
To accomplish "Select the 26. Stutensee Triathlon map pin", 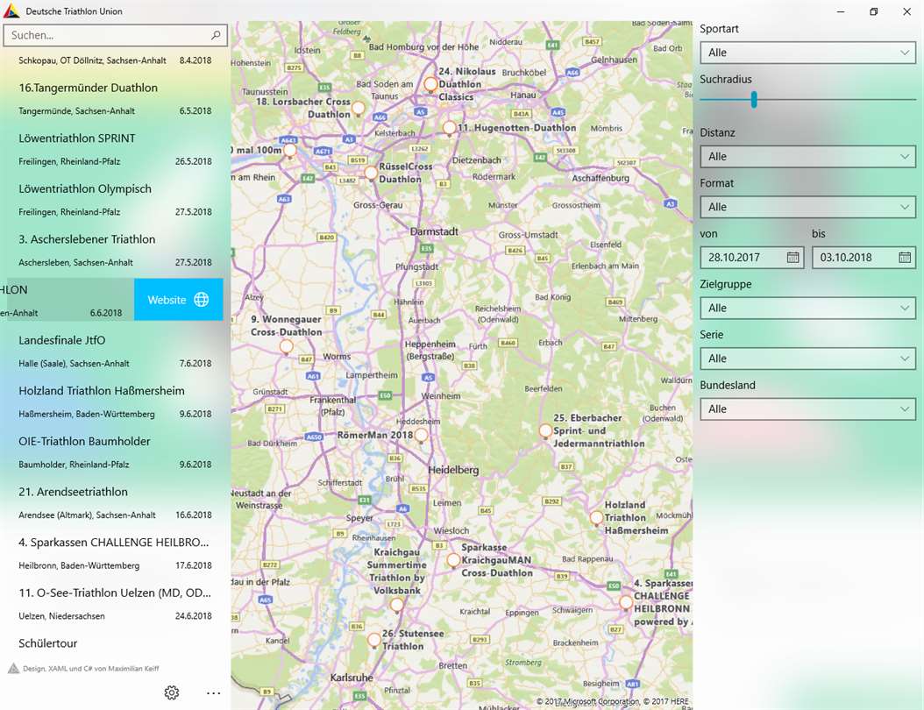I will click(x=373, y=640).
